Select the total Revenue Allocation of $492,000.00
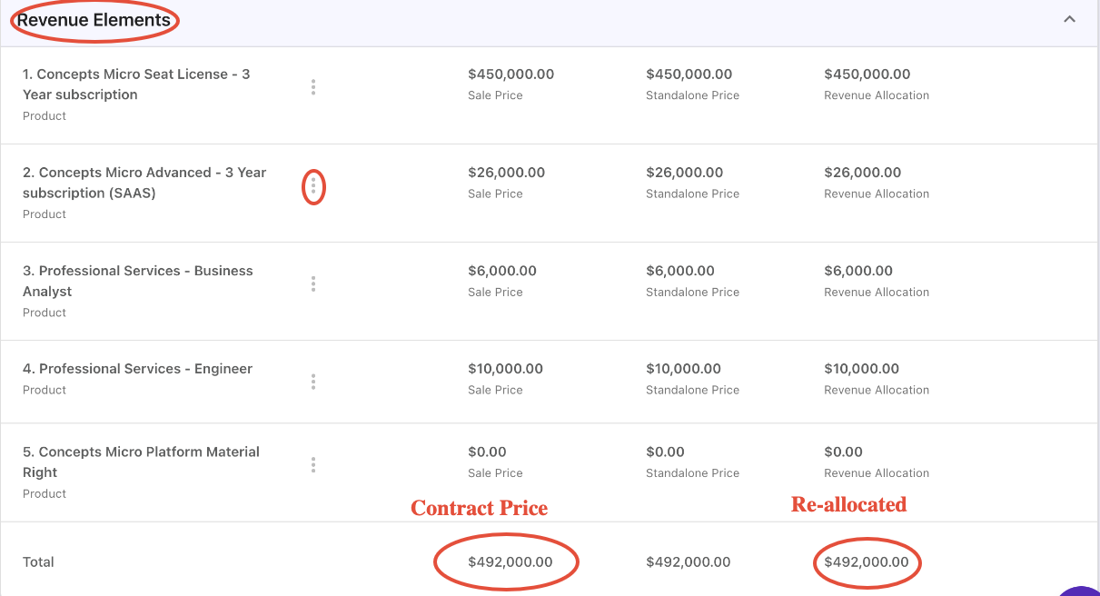 pos(867,562)
